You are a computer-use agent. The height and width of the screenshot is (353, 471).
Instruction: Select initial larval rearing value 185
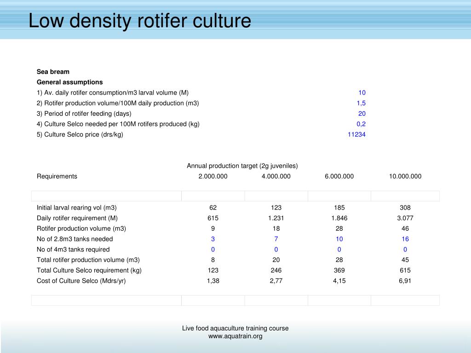coord(339,208)
